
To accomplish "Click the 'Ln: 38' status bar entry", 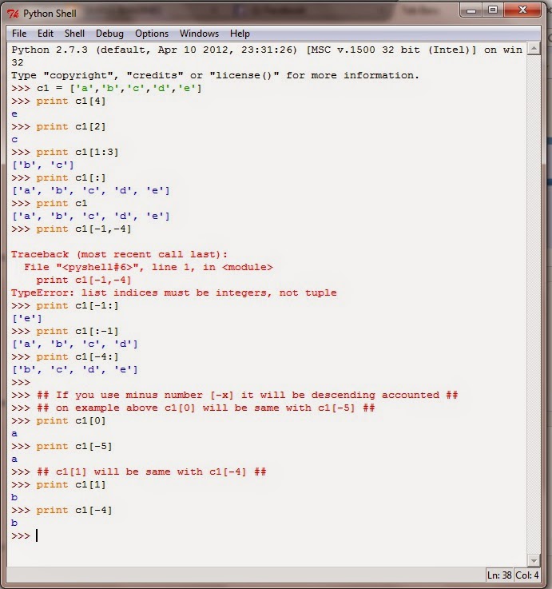I will click(499, 575).
